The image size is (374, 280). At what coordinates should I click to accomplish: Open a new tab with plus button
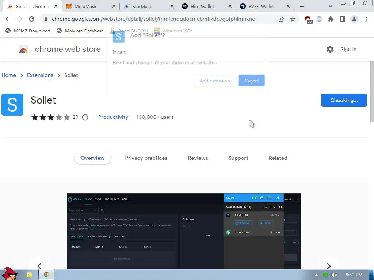point(302,7)
